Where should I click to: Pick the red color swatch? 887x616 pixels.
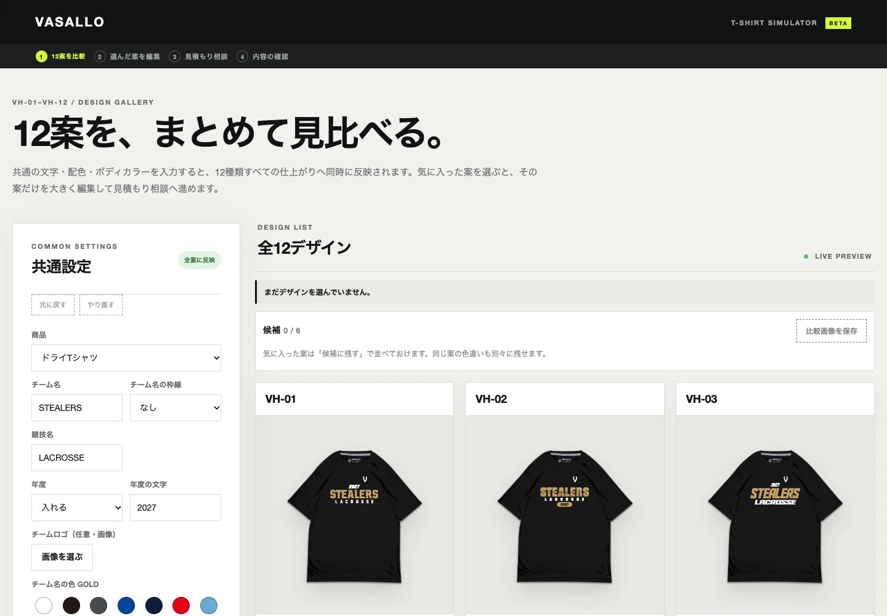pyautogui.click(x=181, y=606)
